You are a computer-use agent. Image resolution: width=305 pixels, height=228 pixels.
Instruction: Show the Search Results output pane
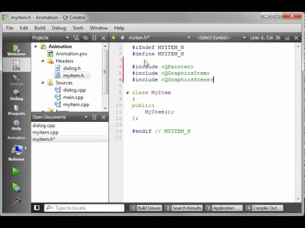tap(183, 208)
